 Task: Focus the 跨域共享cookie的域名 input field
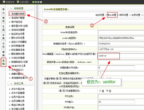pos(121,62)
